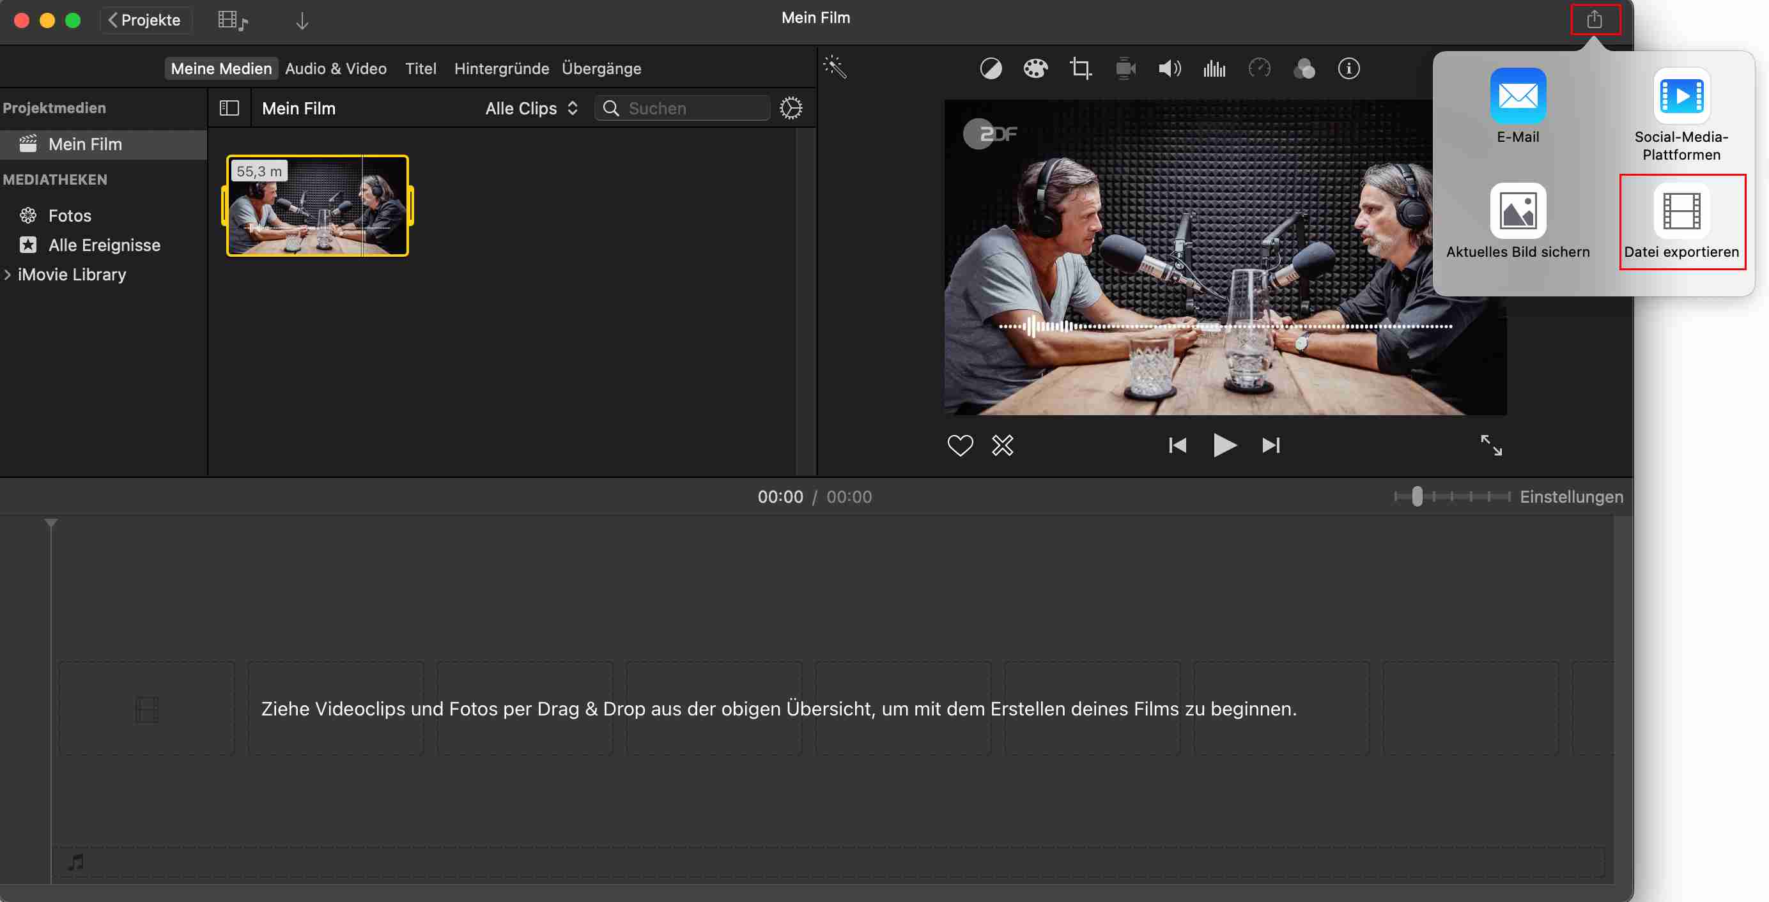Open the clip speed (speedometer) controls
The width and height of the screenshot is (1769, 902).
pyautogui.click(x=1260, y=68)
